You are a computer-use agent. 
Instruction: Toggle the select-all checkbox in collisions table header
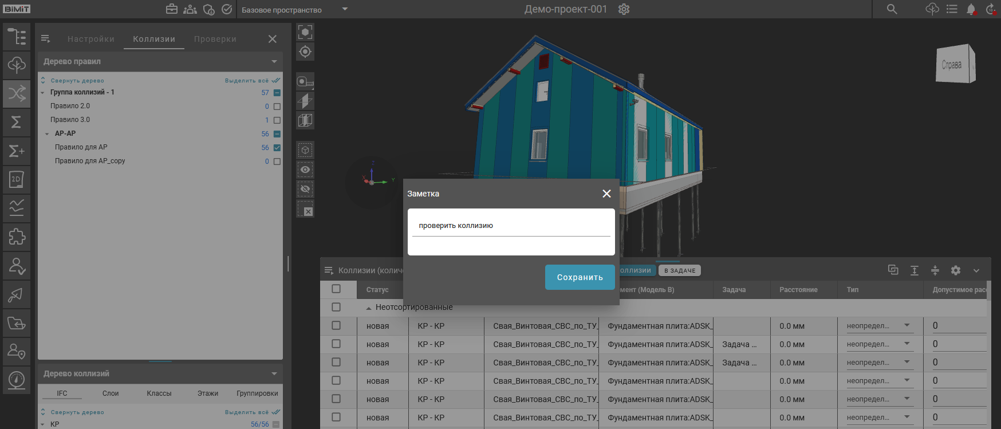(336, 289)
